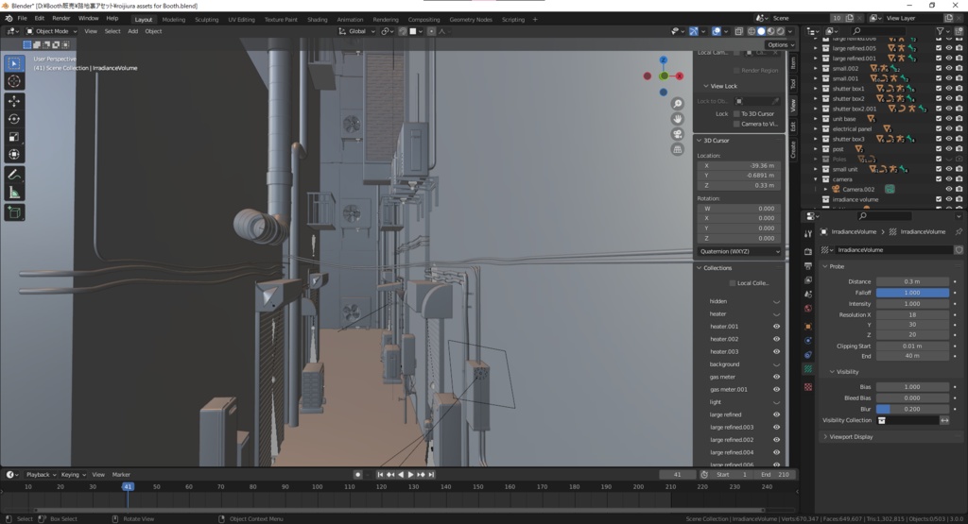The image size is (968, 524).
Task: Toggle auto keying record button
Action: pos(357,475)
